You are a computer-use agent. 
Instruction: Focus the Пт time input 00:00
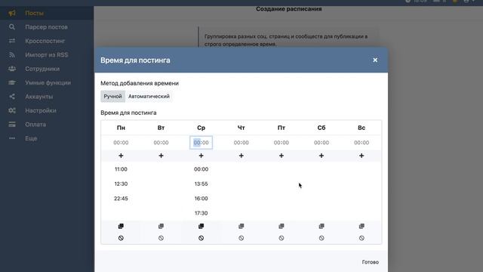coord(281,143)
